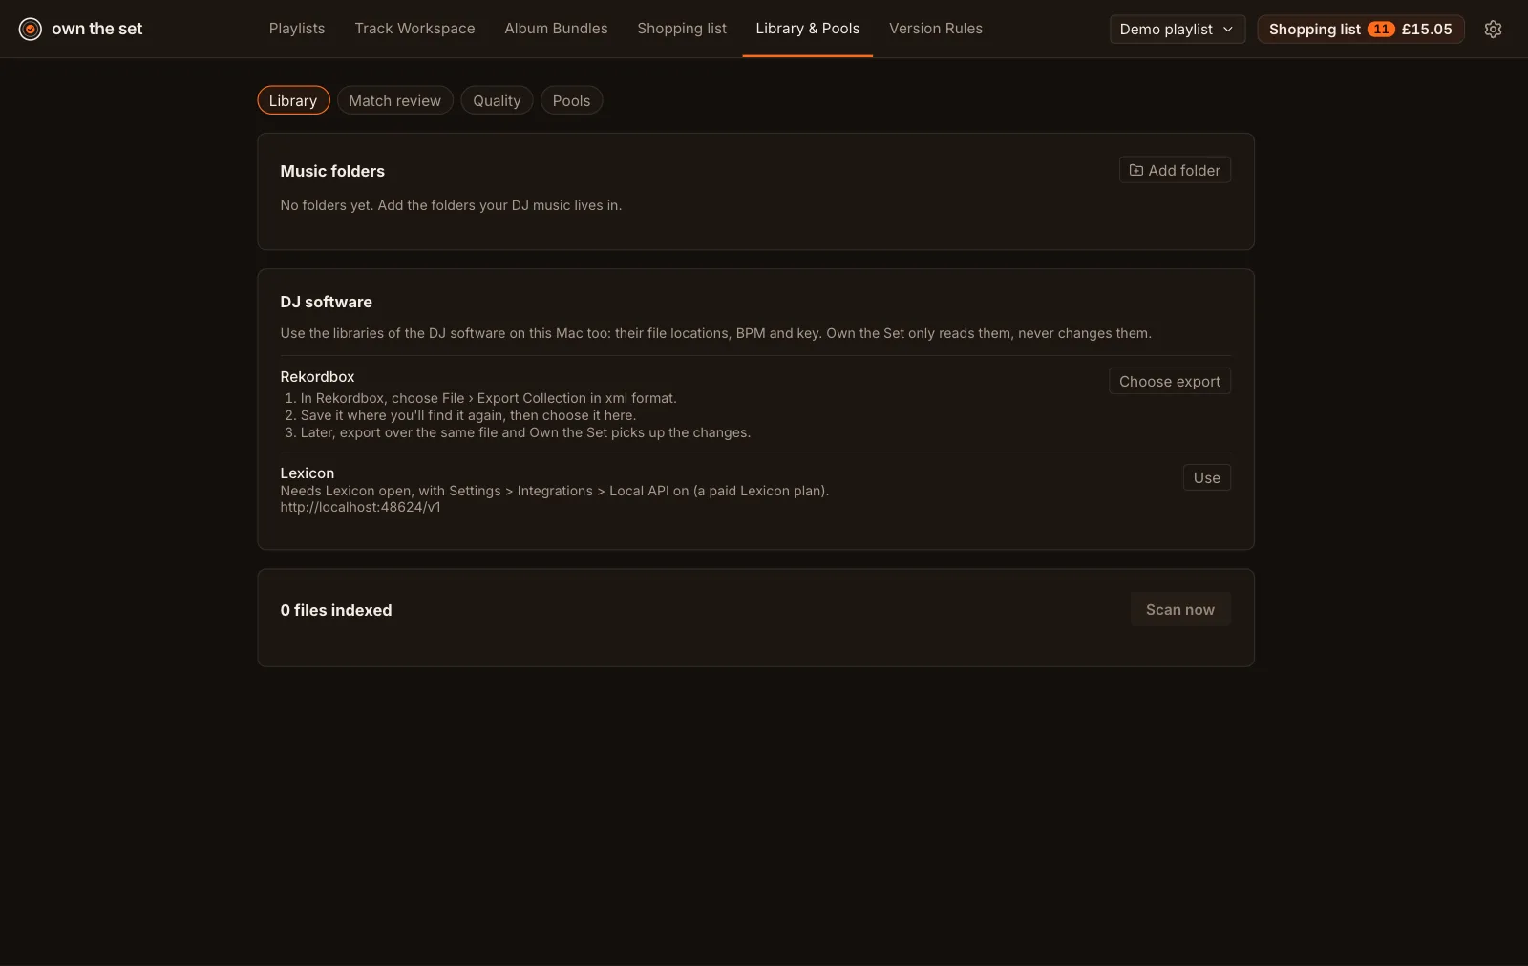
Task: Choose Rekordbox export file
Action: point(1170,381)
